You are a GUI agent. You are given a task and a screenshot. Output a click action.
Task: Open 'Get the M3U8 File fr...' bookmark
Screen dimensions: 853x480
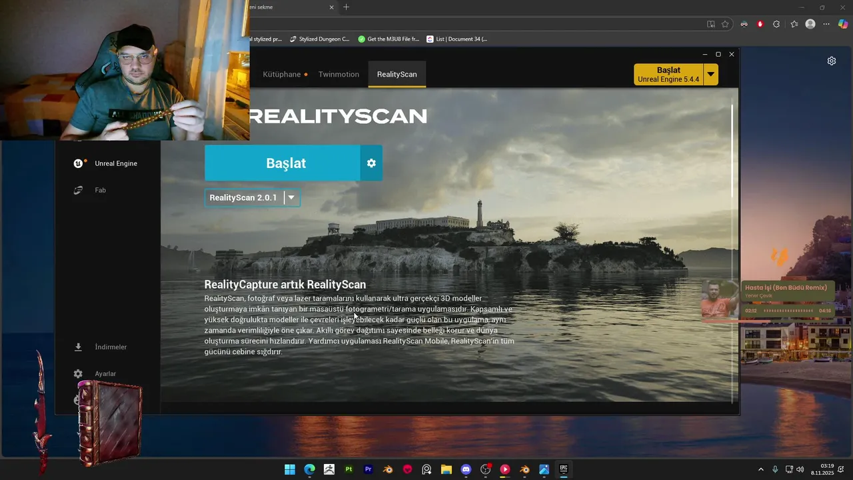pyautogui.click(x=389, y=39)
